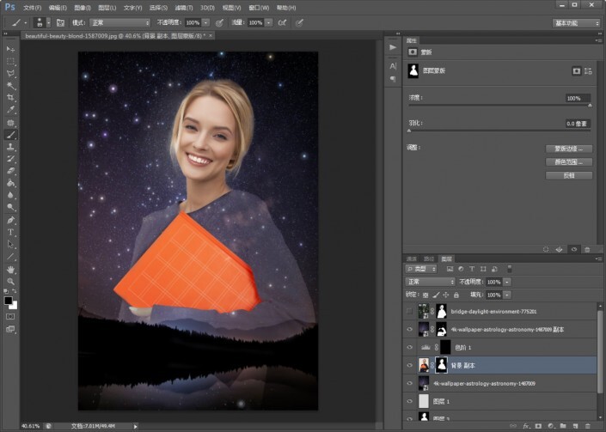Click the add layer style fx icon

point(525,425)
